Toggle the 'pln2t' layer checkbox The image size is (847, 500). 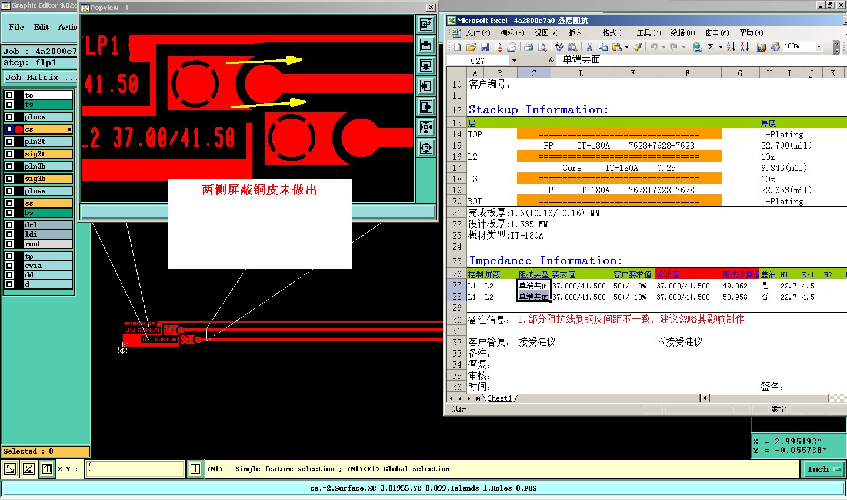[x=9, y=142]
